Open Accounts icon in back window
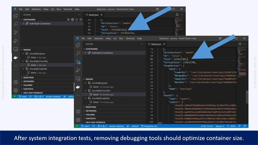The height and width of the screenshot is (145, 258). 16,82
